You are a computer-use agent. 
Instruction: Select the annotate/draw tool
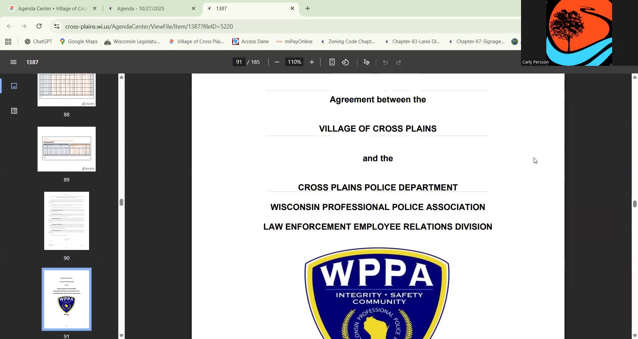366,62
